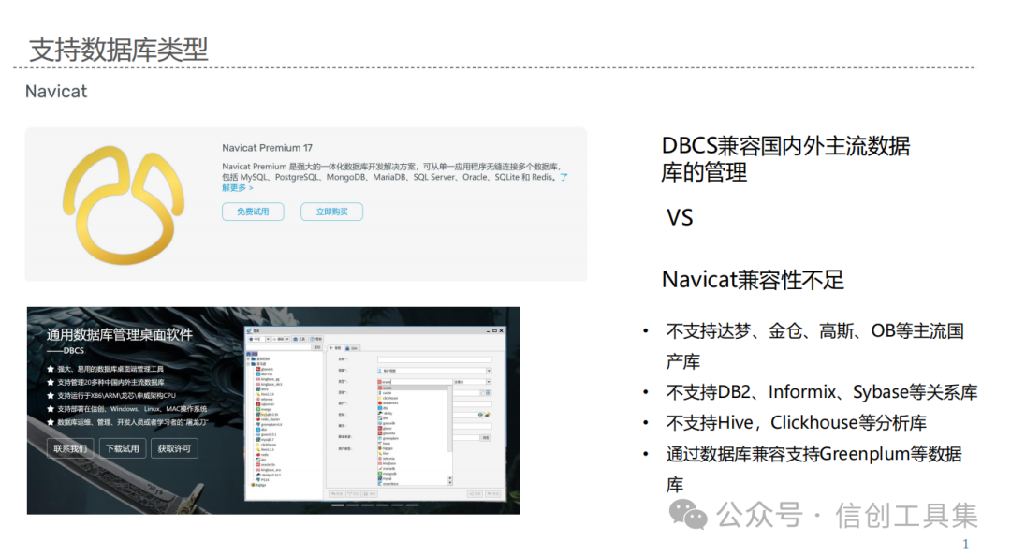Switch to the SSH tab
This screenshot has width=1011, height=556.
(352, 348)
